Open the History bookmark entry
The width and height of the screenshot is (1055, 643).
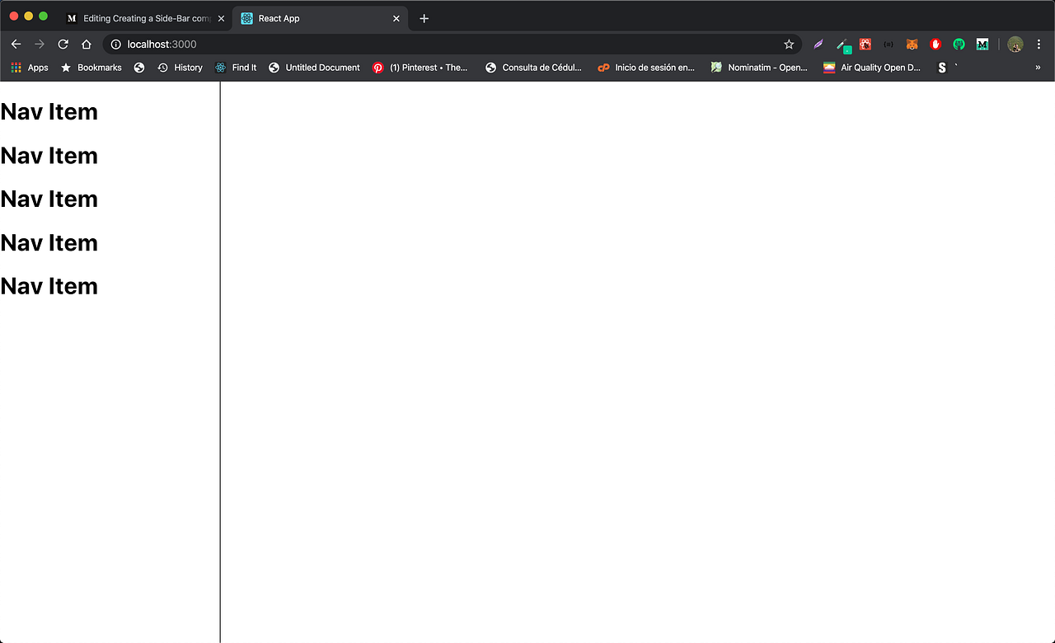(181, 68)
